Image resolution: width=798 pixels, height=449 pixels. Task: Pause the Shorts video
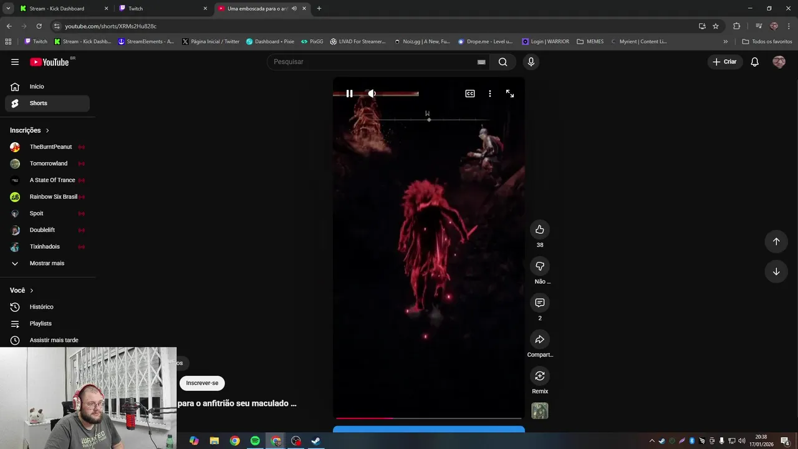(349, 94)
